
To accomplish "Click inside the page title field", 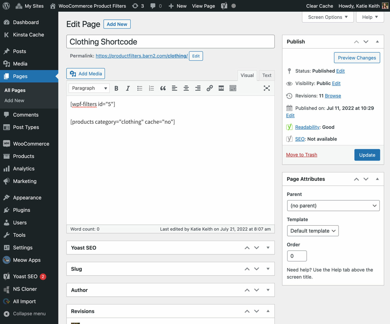I will click(170, 41).
